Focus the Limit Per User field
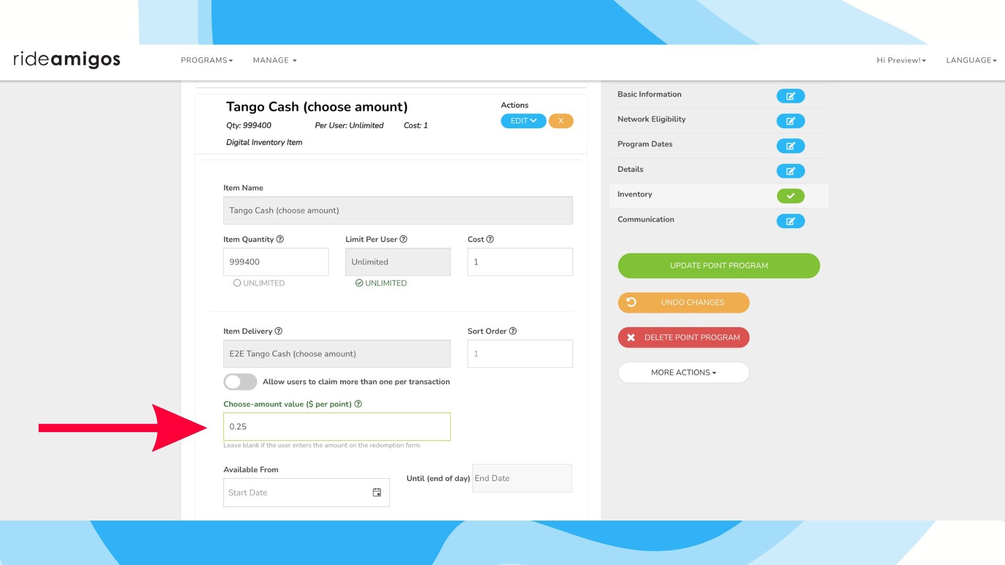1005x565 pixels. pos(398,262)
